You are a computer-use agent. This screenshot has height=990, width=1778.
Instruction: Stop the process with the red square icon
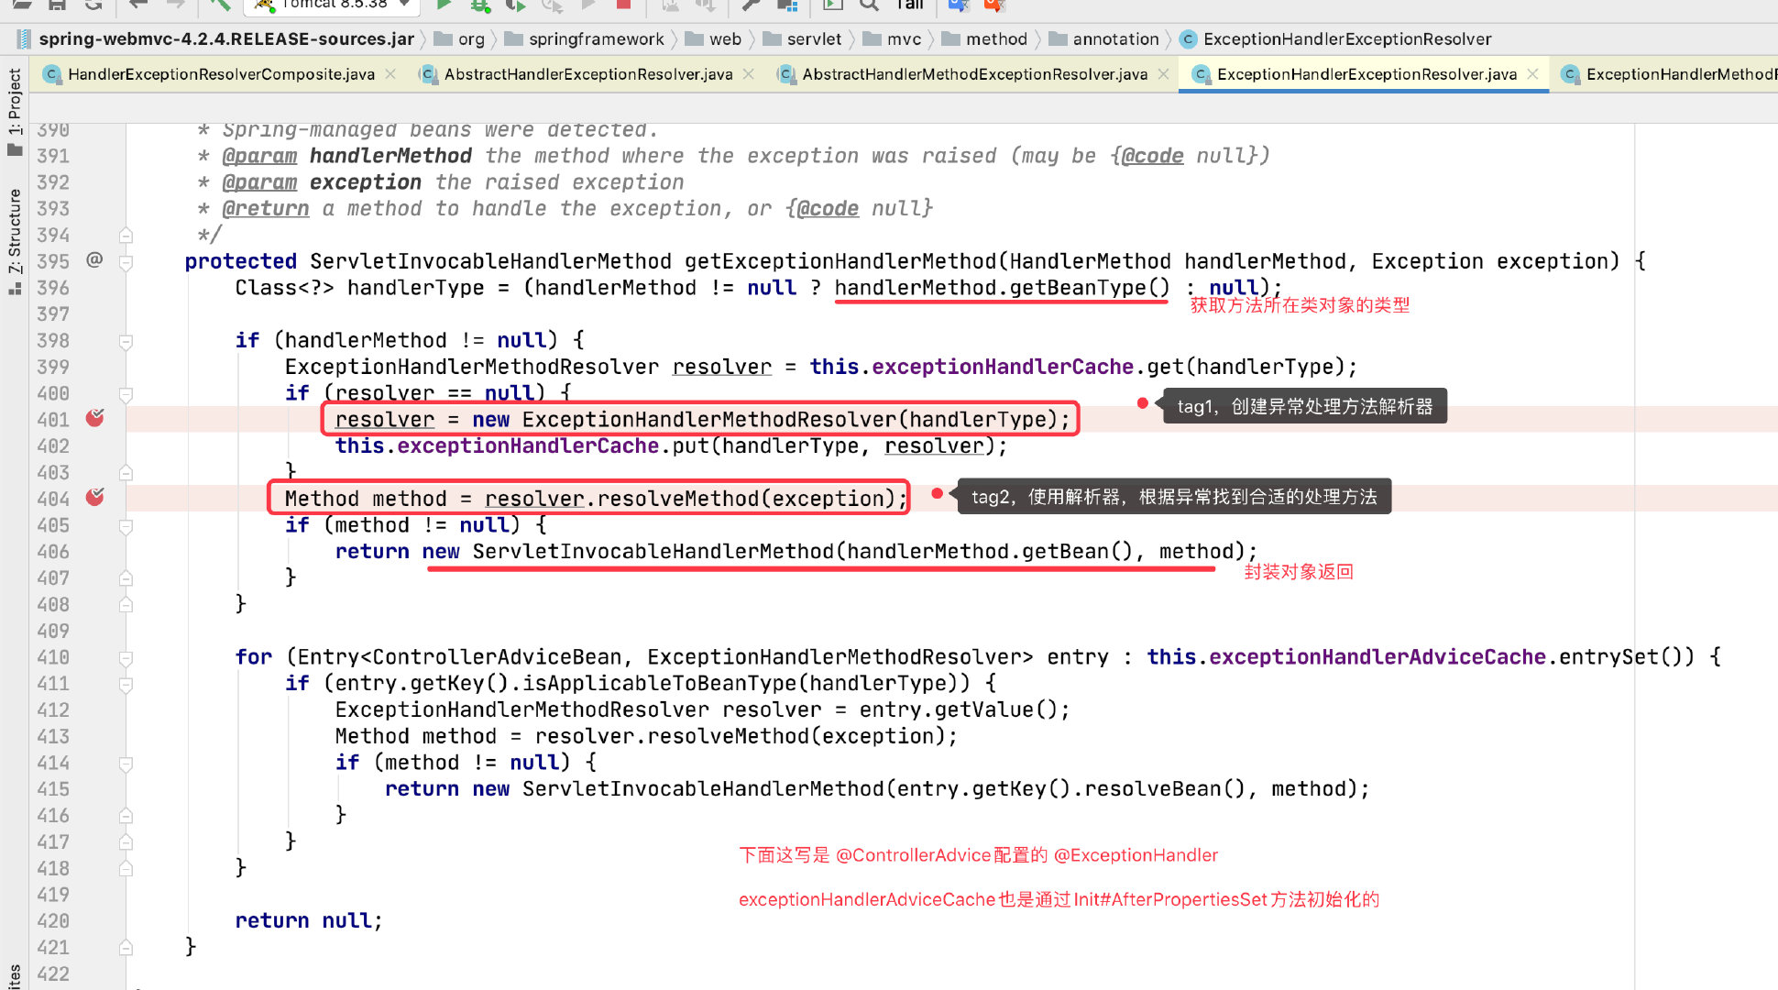623,5
